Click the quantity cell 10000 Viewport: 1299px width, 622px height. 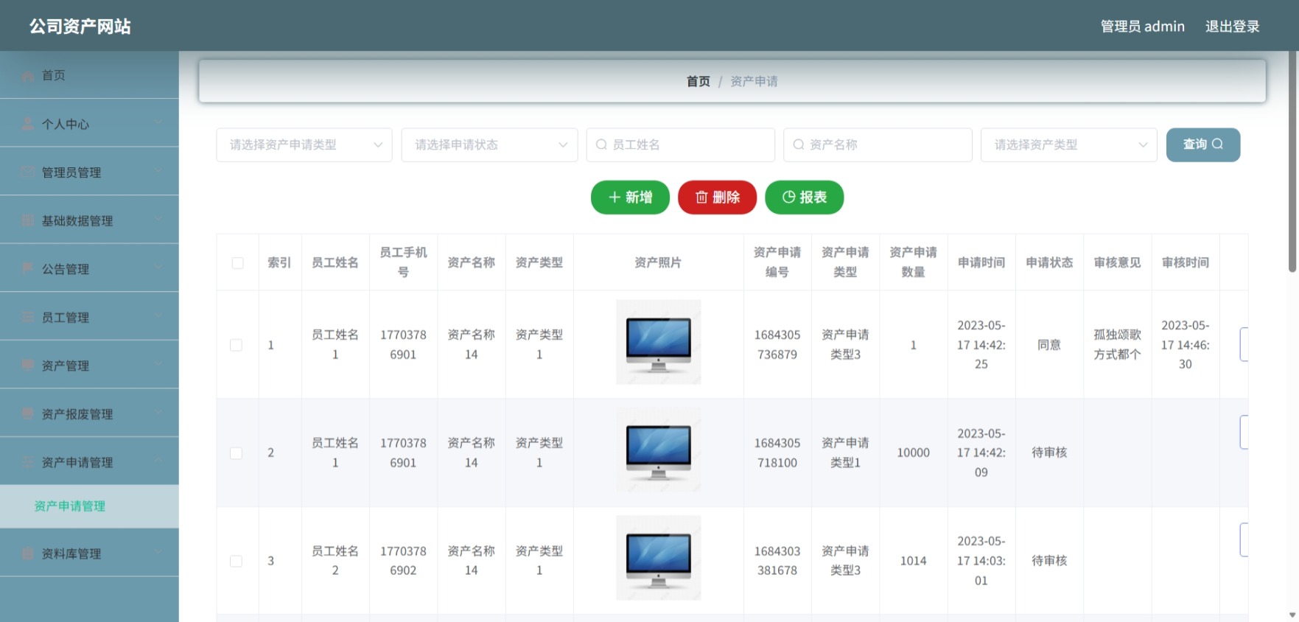pos(913,452)
